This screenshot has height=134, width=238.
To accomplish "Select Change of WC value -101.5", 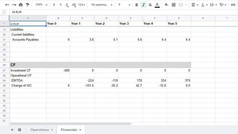I will pyautogui.click(x=83, y=86).
